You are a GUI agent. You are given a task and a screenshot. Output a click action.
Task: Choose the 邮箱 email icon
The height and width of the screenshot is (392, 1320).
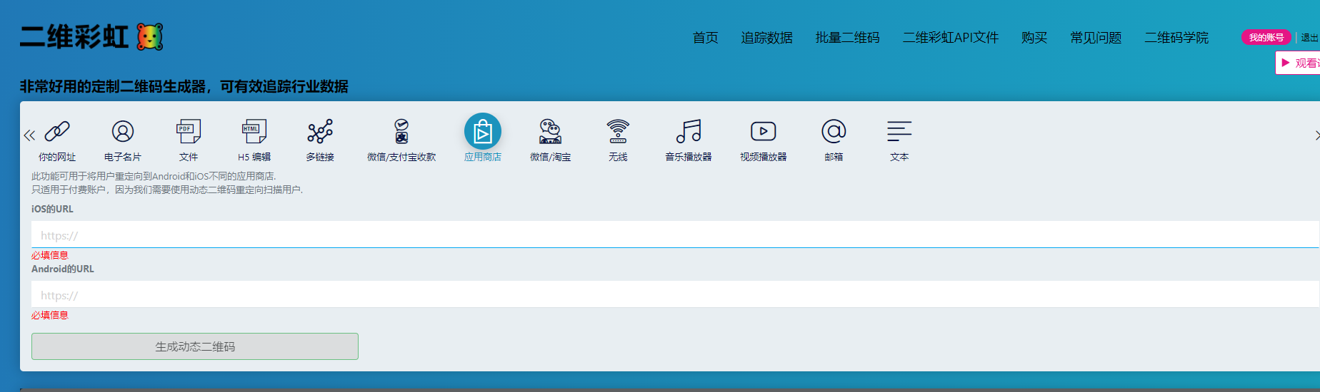834,131
